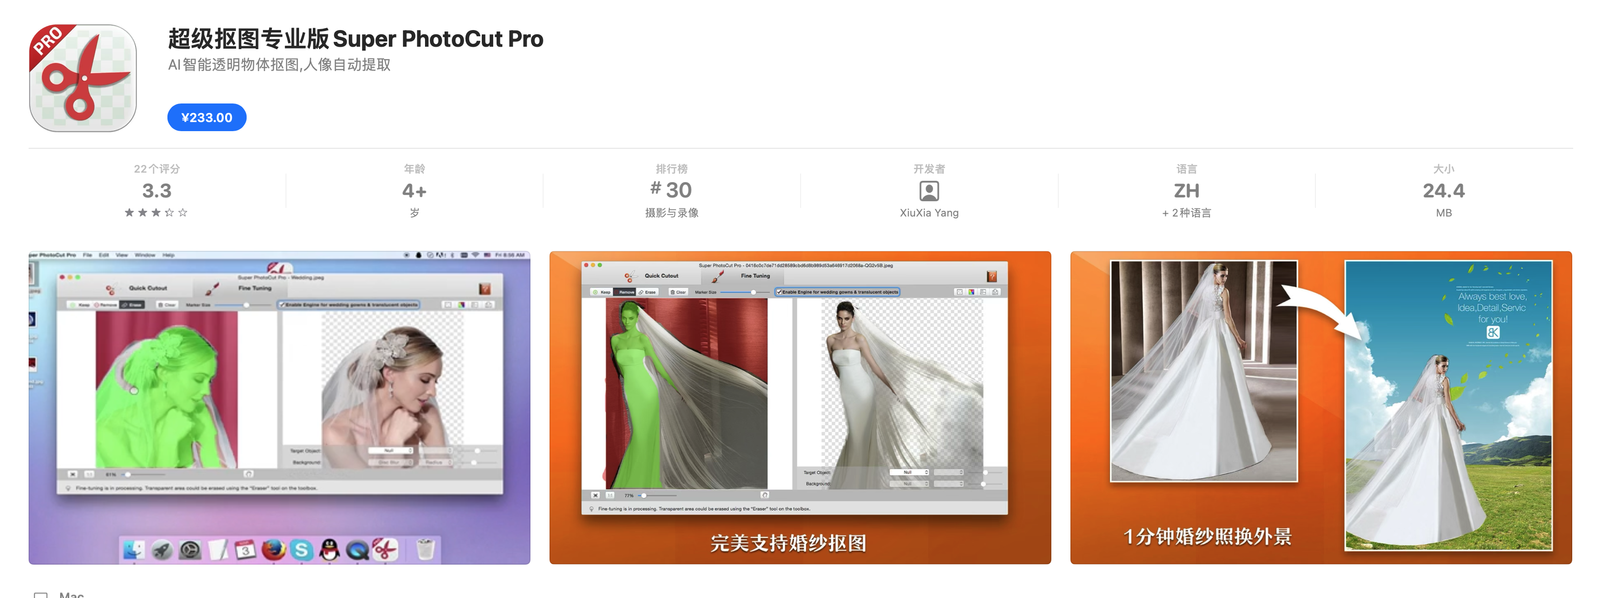Click the 4+ age rating badge
Image resolution: width=1598 pixels, height=598 pixels.
(414, 190)
